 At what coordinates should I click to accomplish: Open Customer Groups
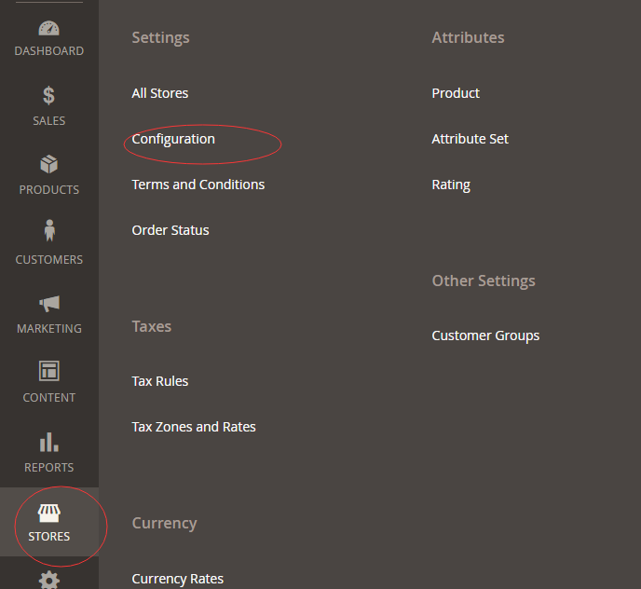pyautogui.click(x=485, y=336)
